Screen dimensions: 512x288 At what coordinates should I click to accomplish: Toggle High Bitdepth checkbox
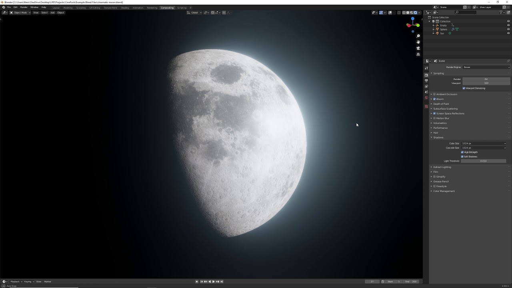tap(462, 152)
